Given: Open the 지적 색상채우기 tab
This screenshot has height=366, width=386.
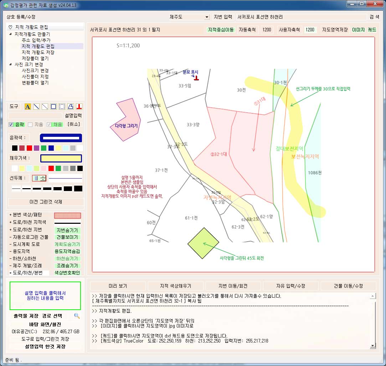Looking at the screenshot, I should (176, 286).
